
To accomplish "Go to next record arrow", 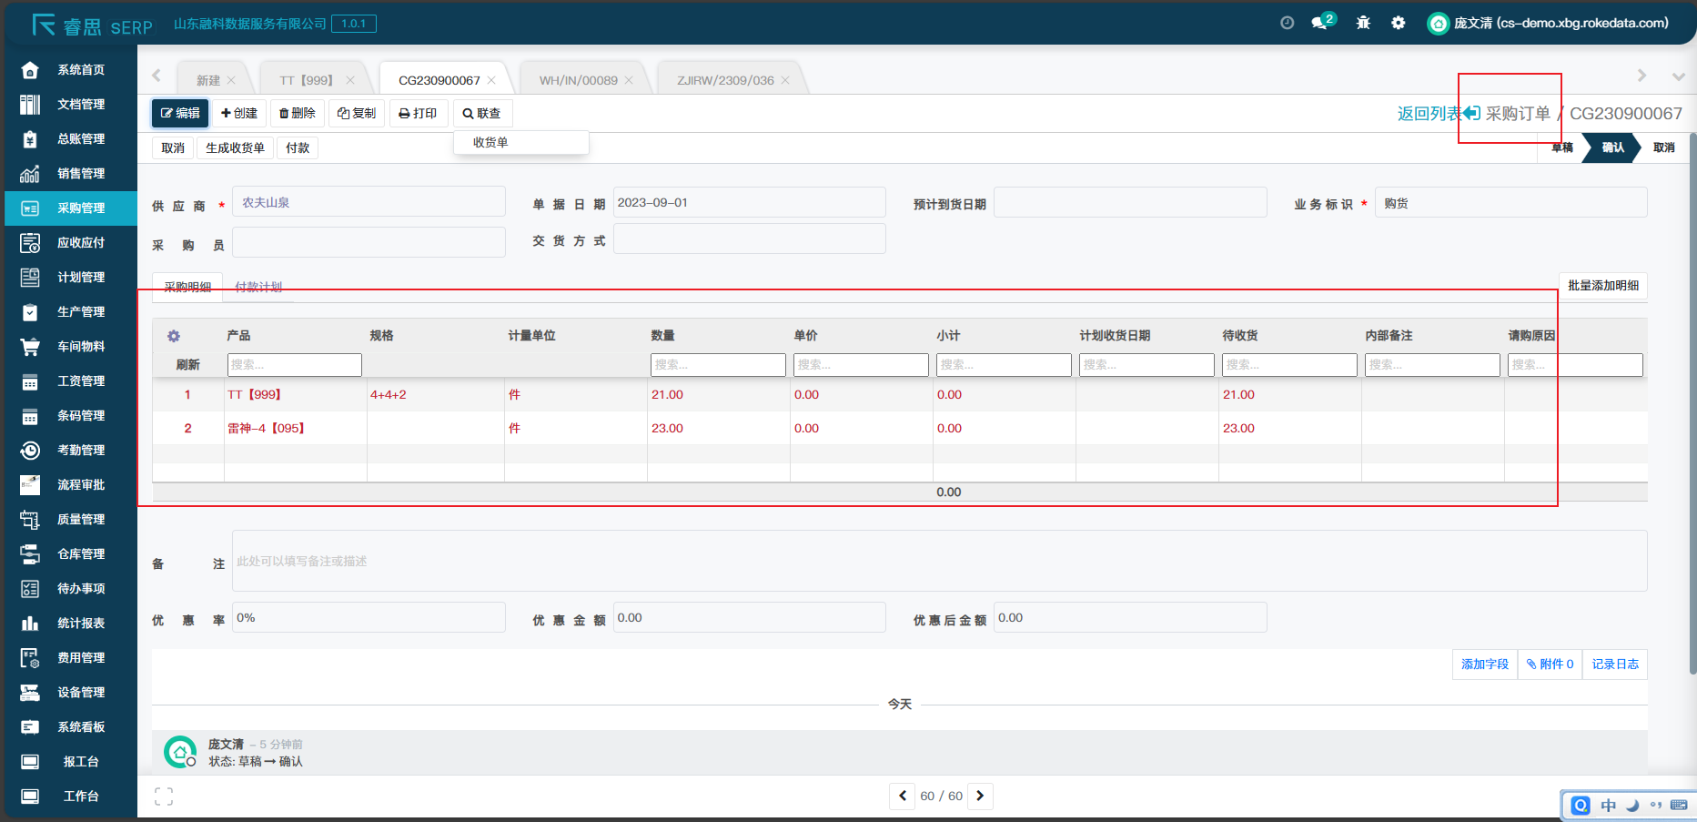I will [x=980, y=796].
